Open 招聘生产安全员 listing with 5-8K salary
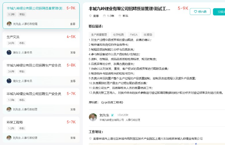This screenshot has width=225, height=145. click(x=34, y=65)
